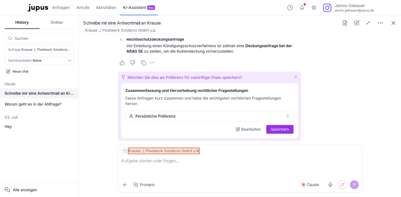The width and height of the screenshot is (401, 197).
Task: Start a Neue chat
Action: coord(18,71)
